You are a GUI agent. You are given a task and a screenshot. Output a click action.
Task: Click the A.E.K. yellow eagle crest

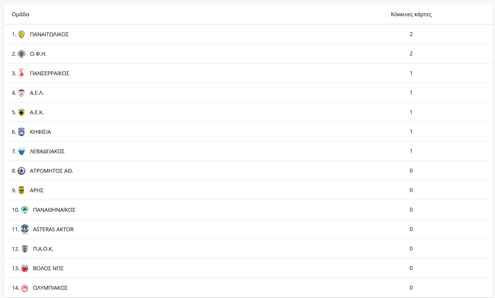tap(21, 112)
